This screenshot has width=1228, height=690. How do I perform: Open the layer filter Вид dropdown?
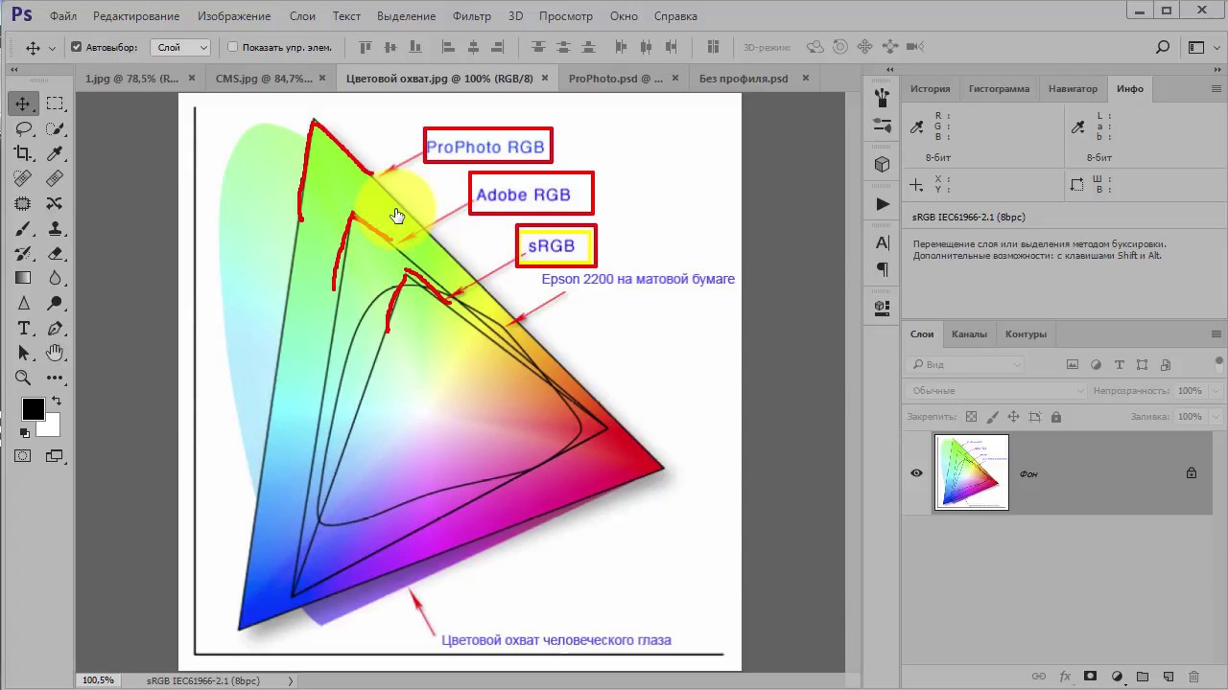pos(966,364)
